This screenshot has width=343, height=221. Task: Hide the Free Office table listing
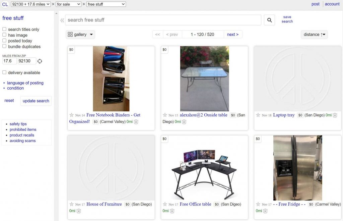point(172,211)
